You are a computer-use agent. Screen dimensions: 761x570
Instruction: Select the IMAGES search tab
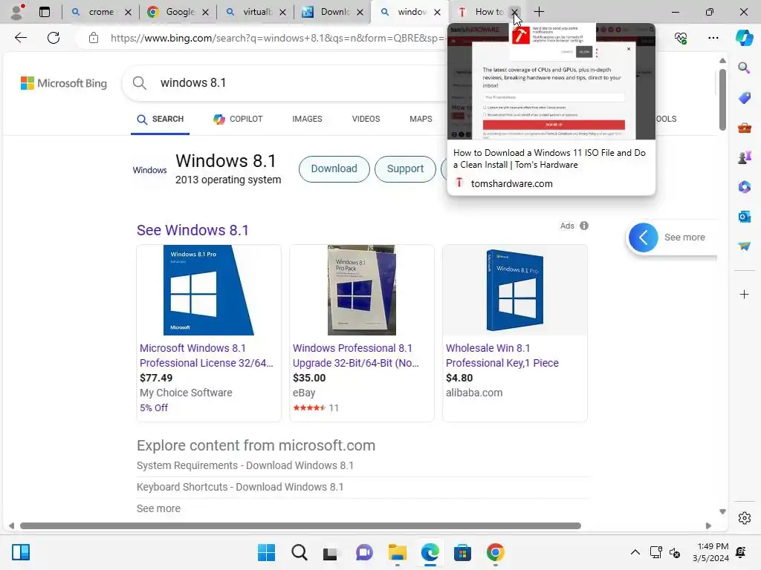(307, 119)
